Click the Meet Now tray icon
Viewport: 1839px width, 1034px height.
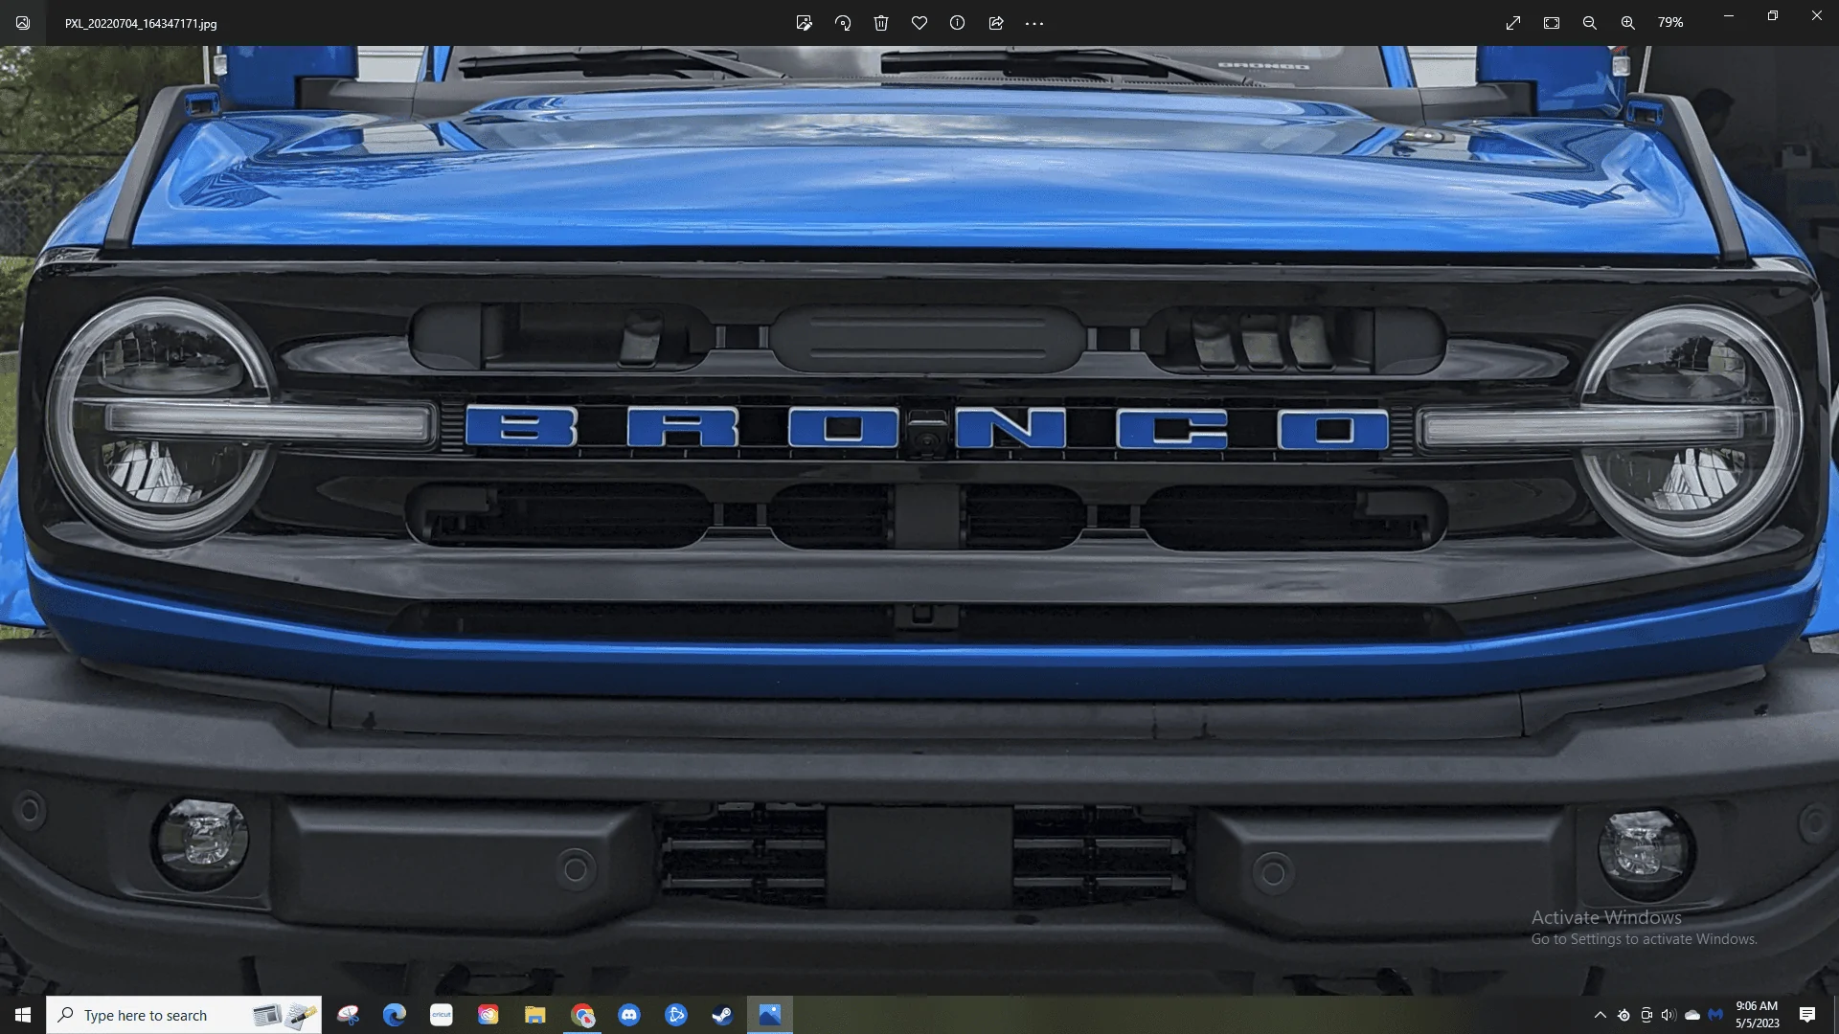[x=1646, y=1015]
